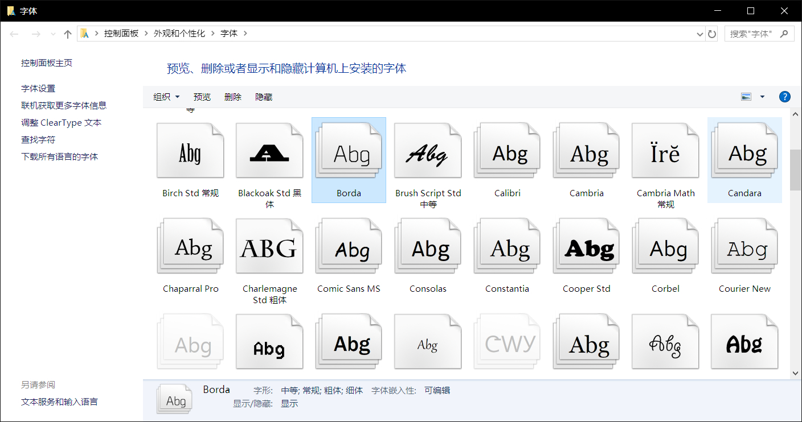This screenshot has width=802, height=422.
Task: Select the Charlemagne Std 粗体 font icon
Action: [269, 247]
